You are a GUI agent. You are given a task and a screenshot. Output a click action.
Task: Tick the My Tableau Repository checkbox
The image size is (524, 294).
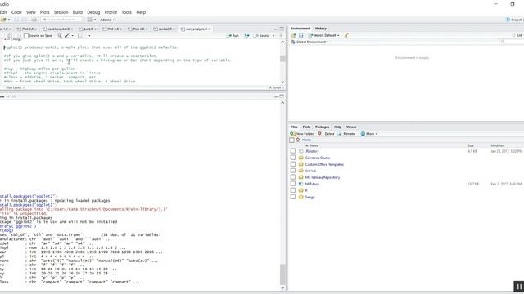point(293,177)
